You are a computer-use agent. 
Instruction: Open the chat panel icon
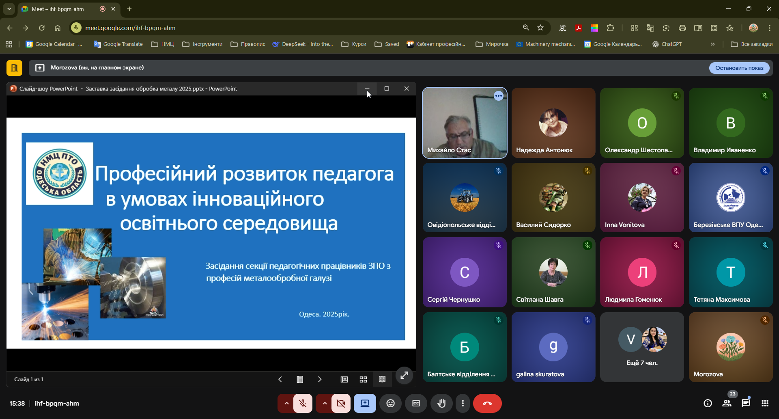(746, 403)
